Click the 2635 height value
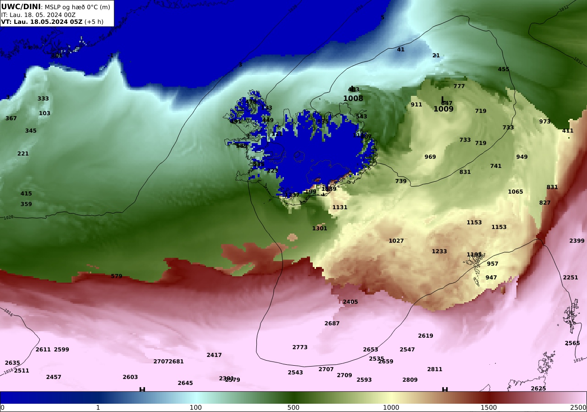The height and width of the screenshot is (412, 587). pyautogui.click(x=12, y=363)
